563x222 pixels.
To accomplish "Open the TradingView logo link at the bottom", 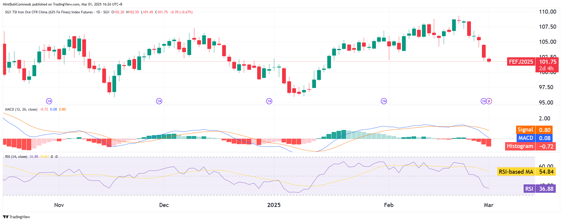I will point(17,217).
